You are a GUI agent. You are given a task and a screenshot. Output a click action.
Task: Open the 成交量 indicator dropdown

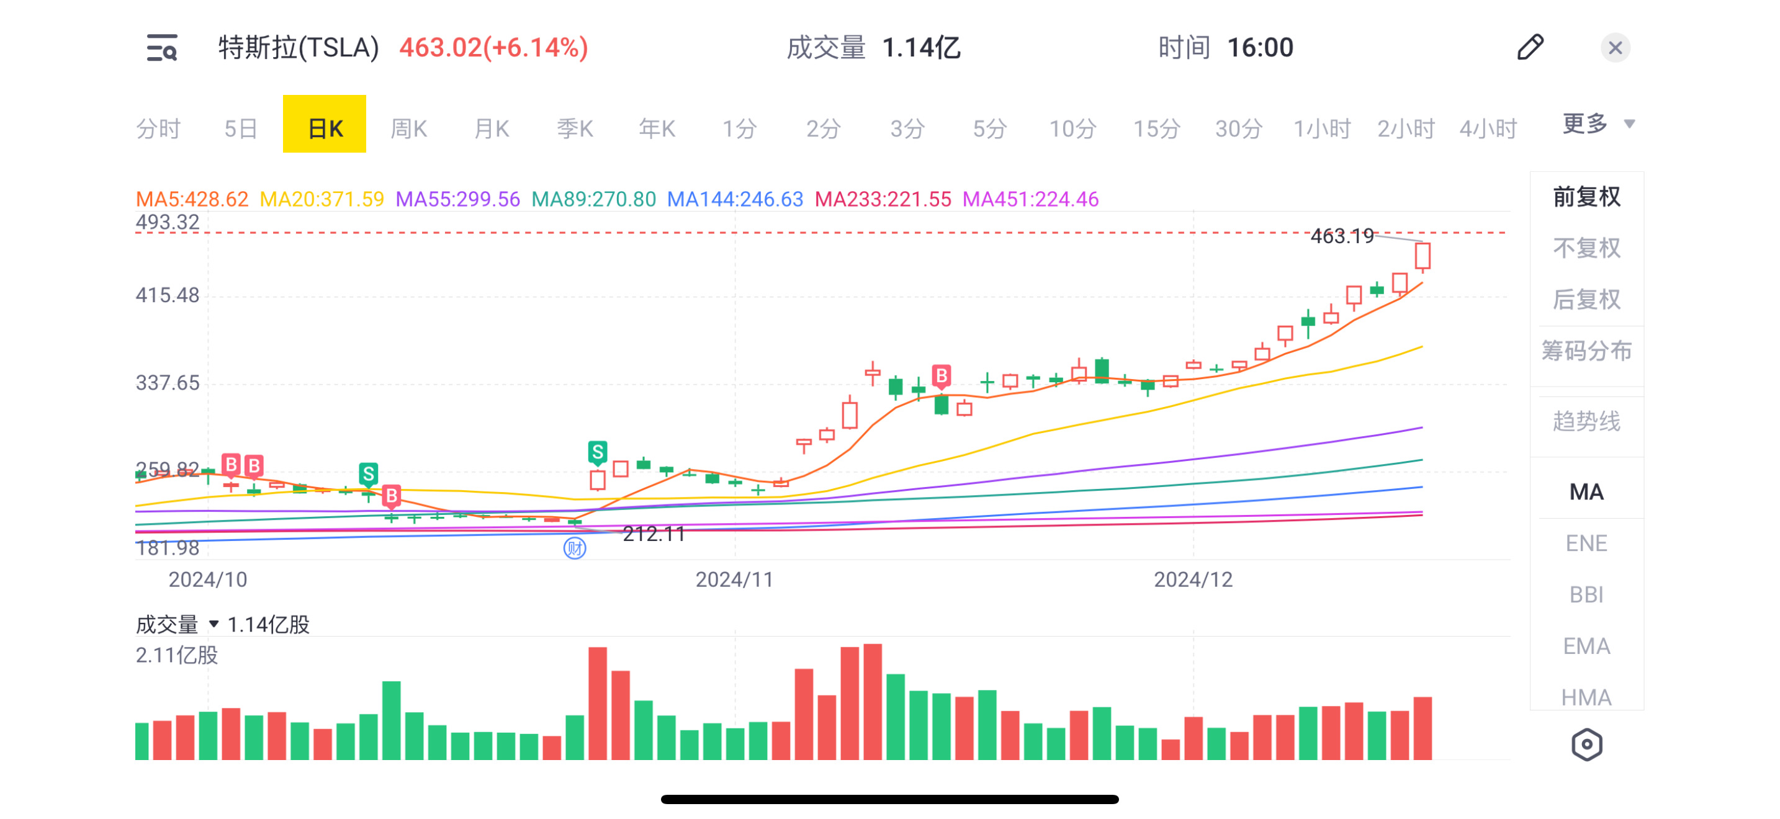click(177, 624)
